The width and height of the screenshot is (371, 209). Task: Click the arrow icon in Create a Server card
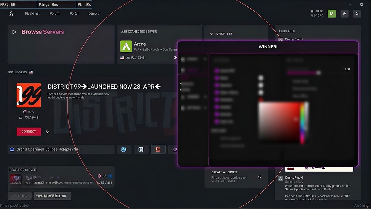tap(259, 177)
